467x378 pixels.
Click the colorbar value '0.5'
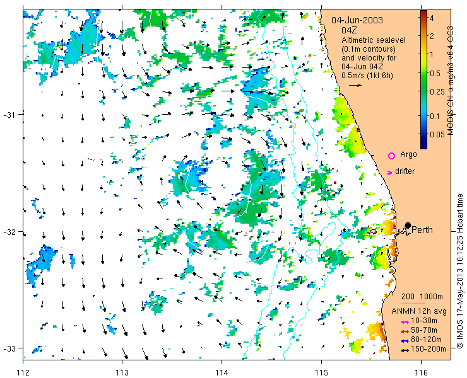tap(435, 73)
